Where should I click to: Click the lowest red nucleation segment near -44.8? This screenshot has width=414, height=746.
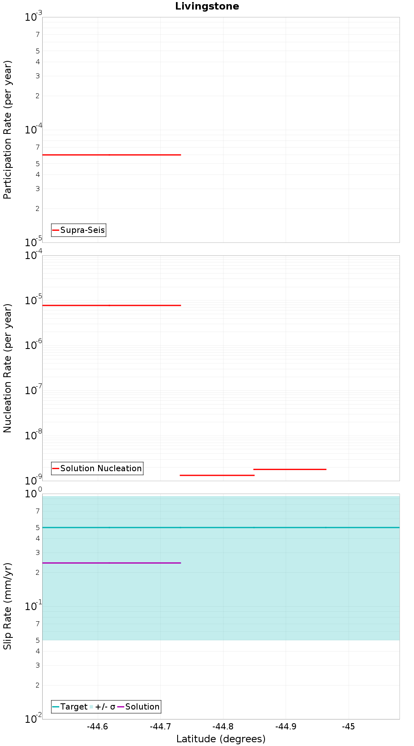pyautogui.click(x=217, y=475)
